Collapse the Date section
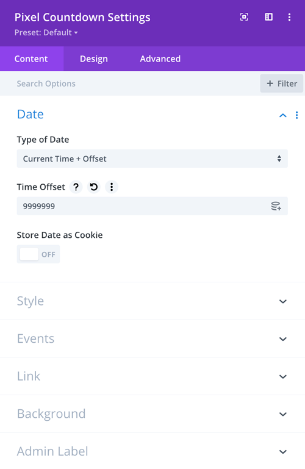The image size is (305, 469). pos(282,115)
